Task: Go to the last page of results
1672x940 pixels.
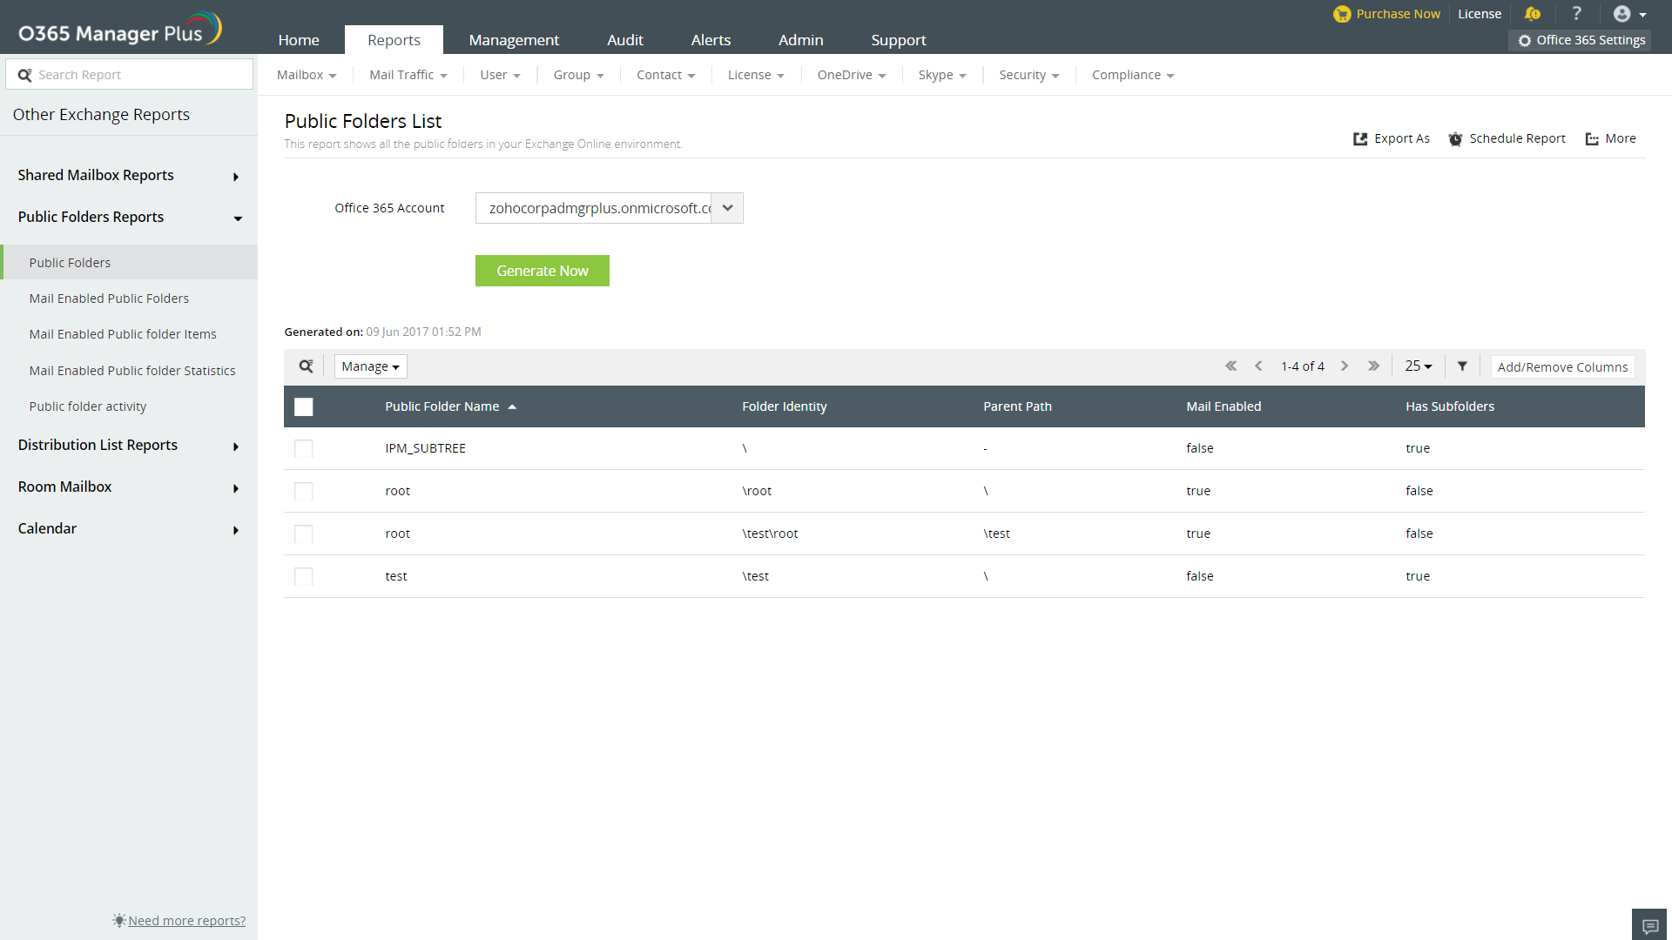Action: [x=1373, y=366]
